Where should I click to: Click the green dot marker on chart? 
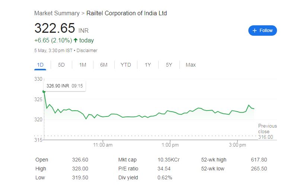click(44, 91)
